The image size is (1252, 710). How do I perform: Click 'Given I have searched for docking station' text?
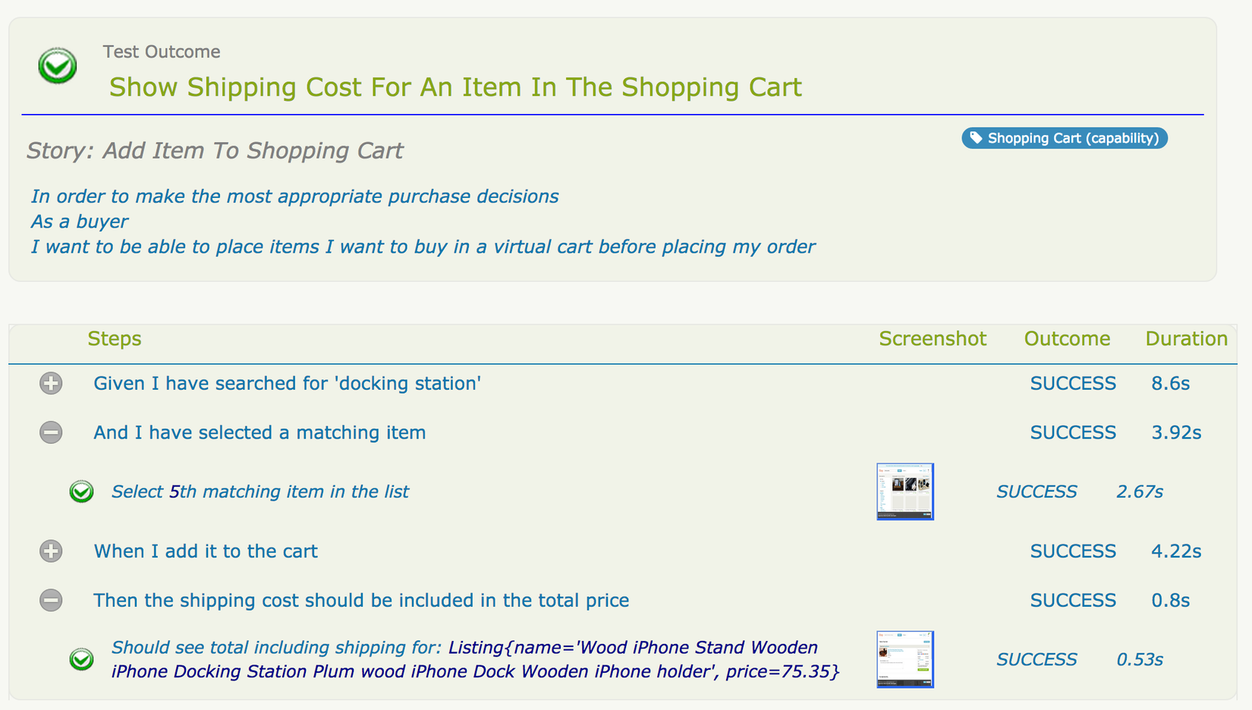point(287,384)
